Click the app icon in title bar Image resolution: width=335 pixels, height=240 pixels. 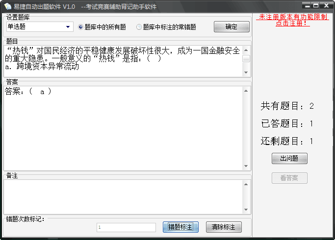(x=7, y=6)
